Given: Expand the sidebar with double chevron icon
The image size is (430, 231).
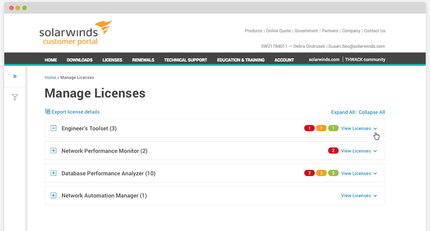Looking at the screenshot, I should (x=15, y=76).
